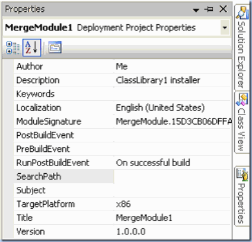Switch to Categorized view in Properties toolbar
The image size is (252, 242).
coord(13,47)
